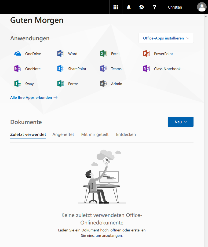Screen dimensions: 208x247
Task: Click Keine zuletzt verwendeten Office-Onlinedokumente text
Action: point(102,219)
